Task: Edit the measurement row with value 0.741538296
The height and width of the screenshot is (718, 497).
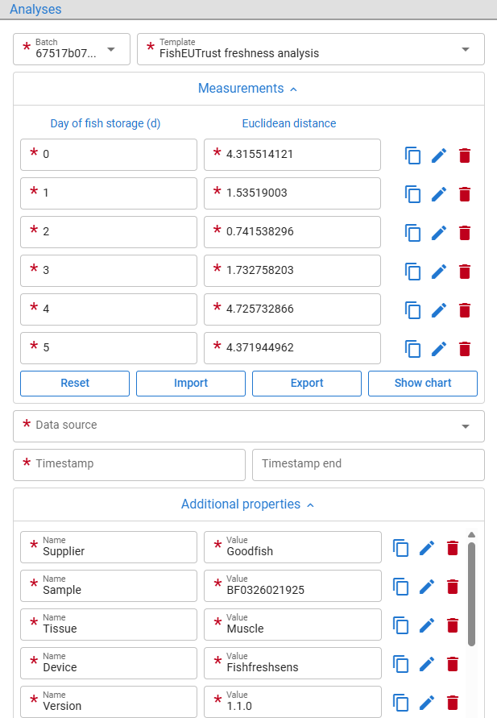Action: coord(439,233)
